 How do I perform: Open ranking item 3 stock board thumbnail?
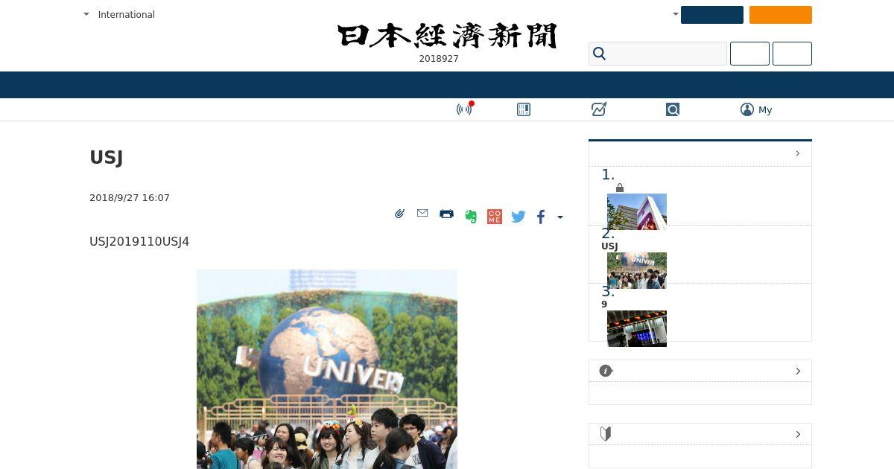637,328
